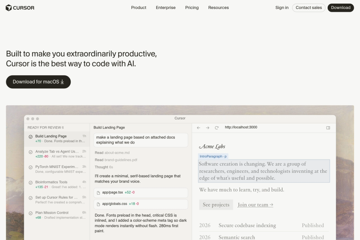The height and width of the screenshot is (240, 360).
Task: Click Contact sales
Action: point(309,7)
